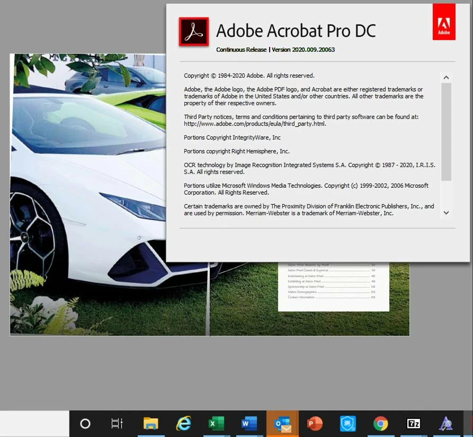
Task: Click the third_party.html URL text
Action: click(x=255, y=124)
